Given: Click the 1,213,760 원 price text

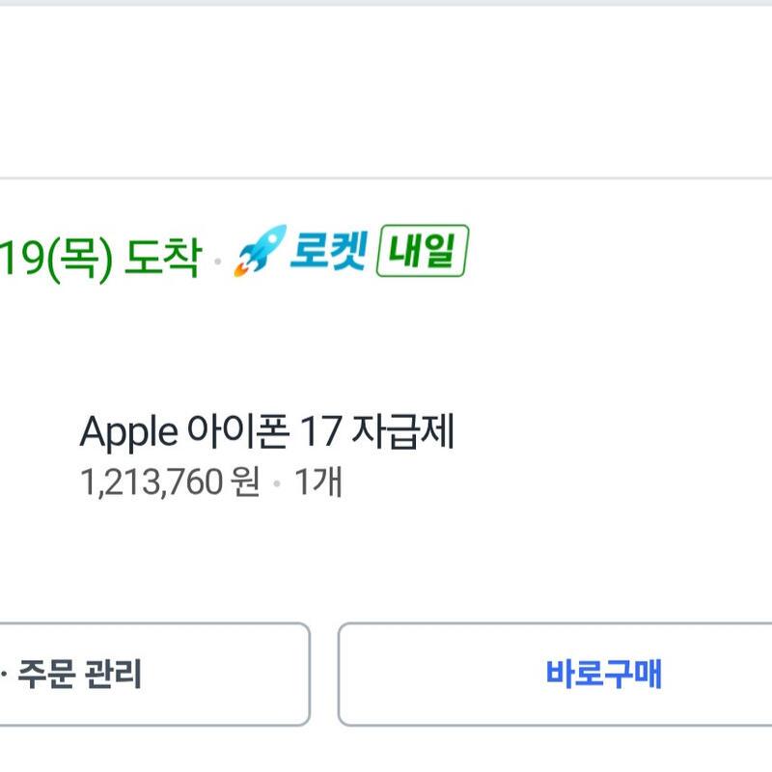Looking at the screenshot, I should (170, 482).
